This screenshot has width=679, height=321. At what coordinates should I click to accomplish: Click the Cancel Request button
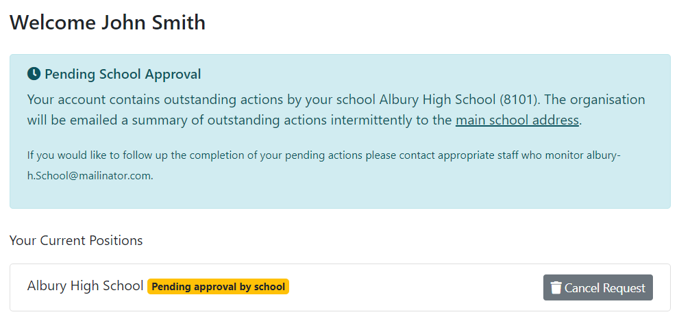pyautogui.click(x=597, y=287)
